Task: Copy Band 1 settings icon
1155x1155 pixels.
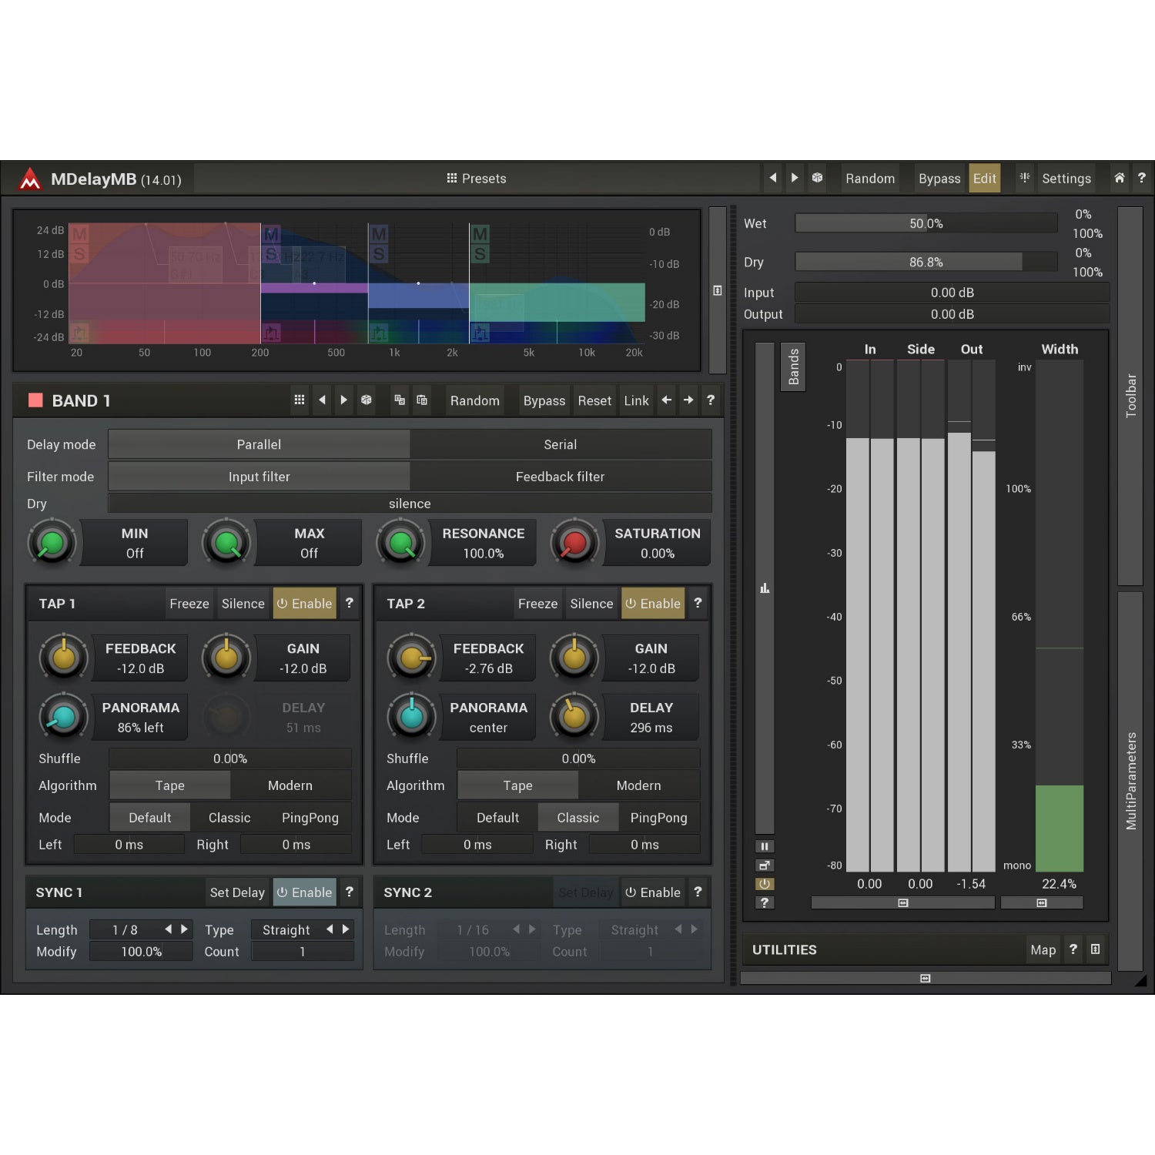Action: point(399,400)
